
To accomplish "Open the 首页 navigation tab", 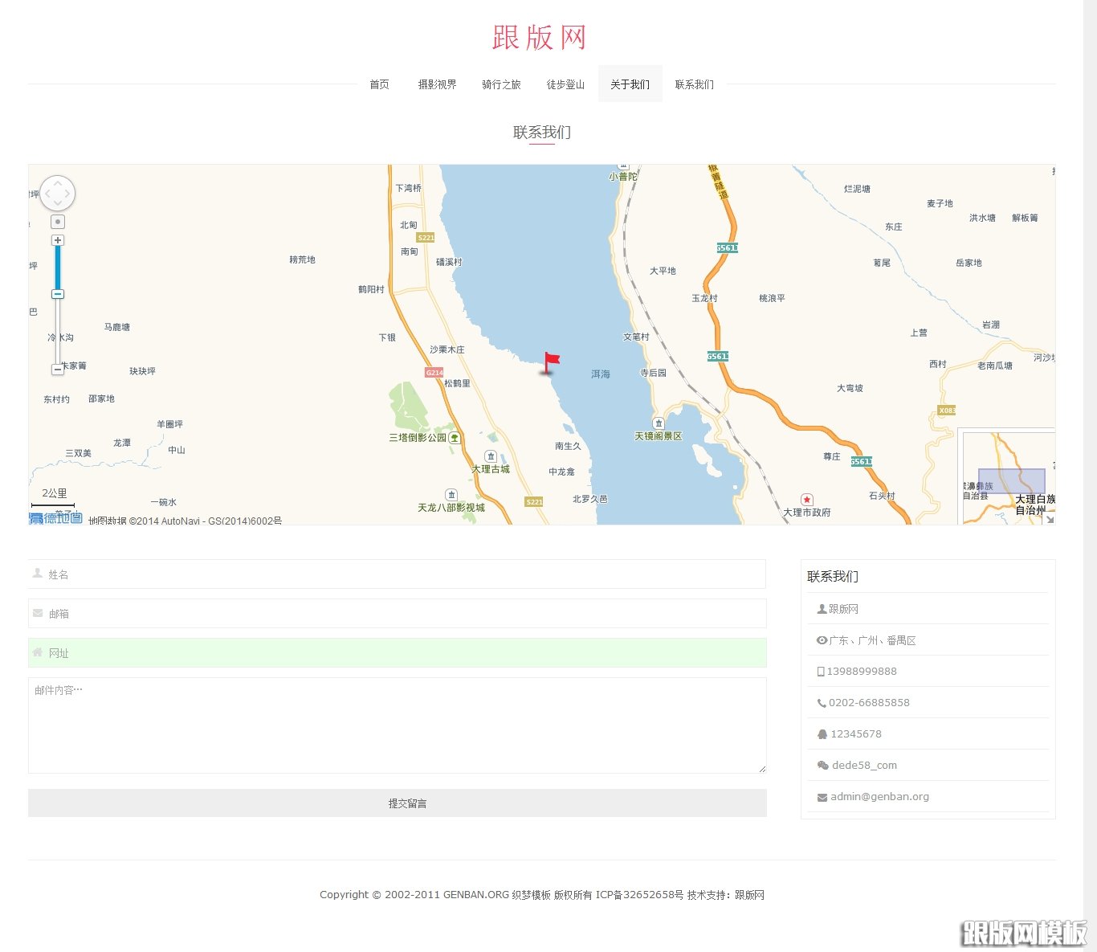I will tap(379, 84).
